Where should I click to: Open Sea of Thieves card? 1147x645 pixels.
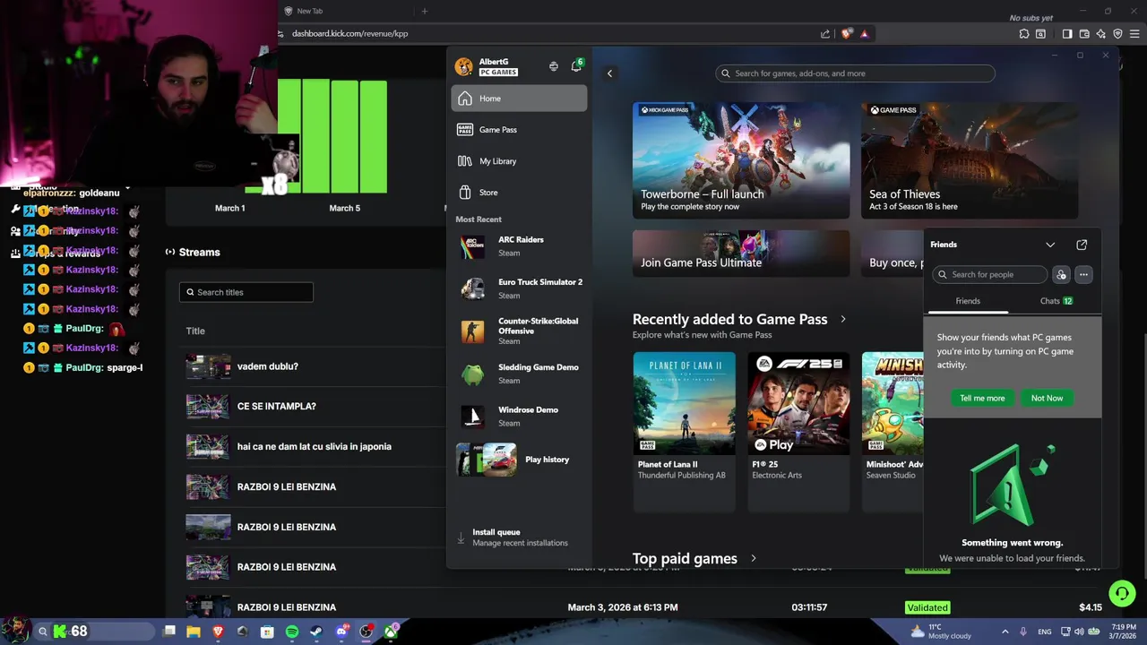(970, 159)
